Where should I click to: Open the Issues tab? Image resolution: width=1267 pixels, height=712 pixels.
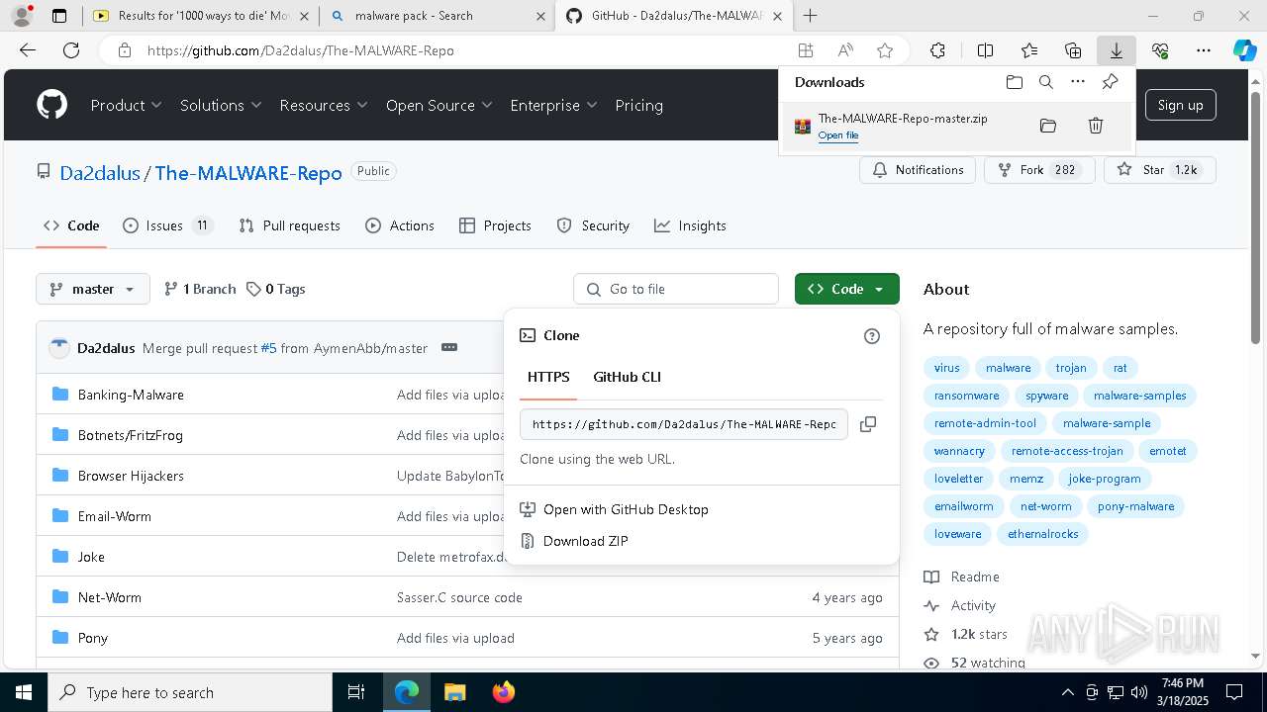point(166,225)
